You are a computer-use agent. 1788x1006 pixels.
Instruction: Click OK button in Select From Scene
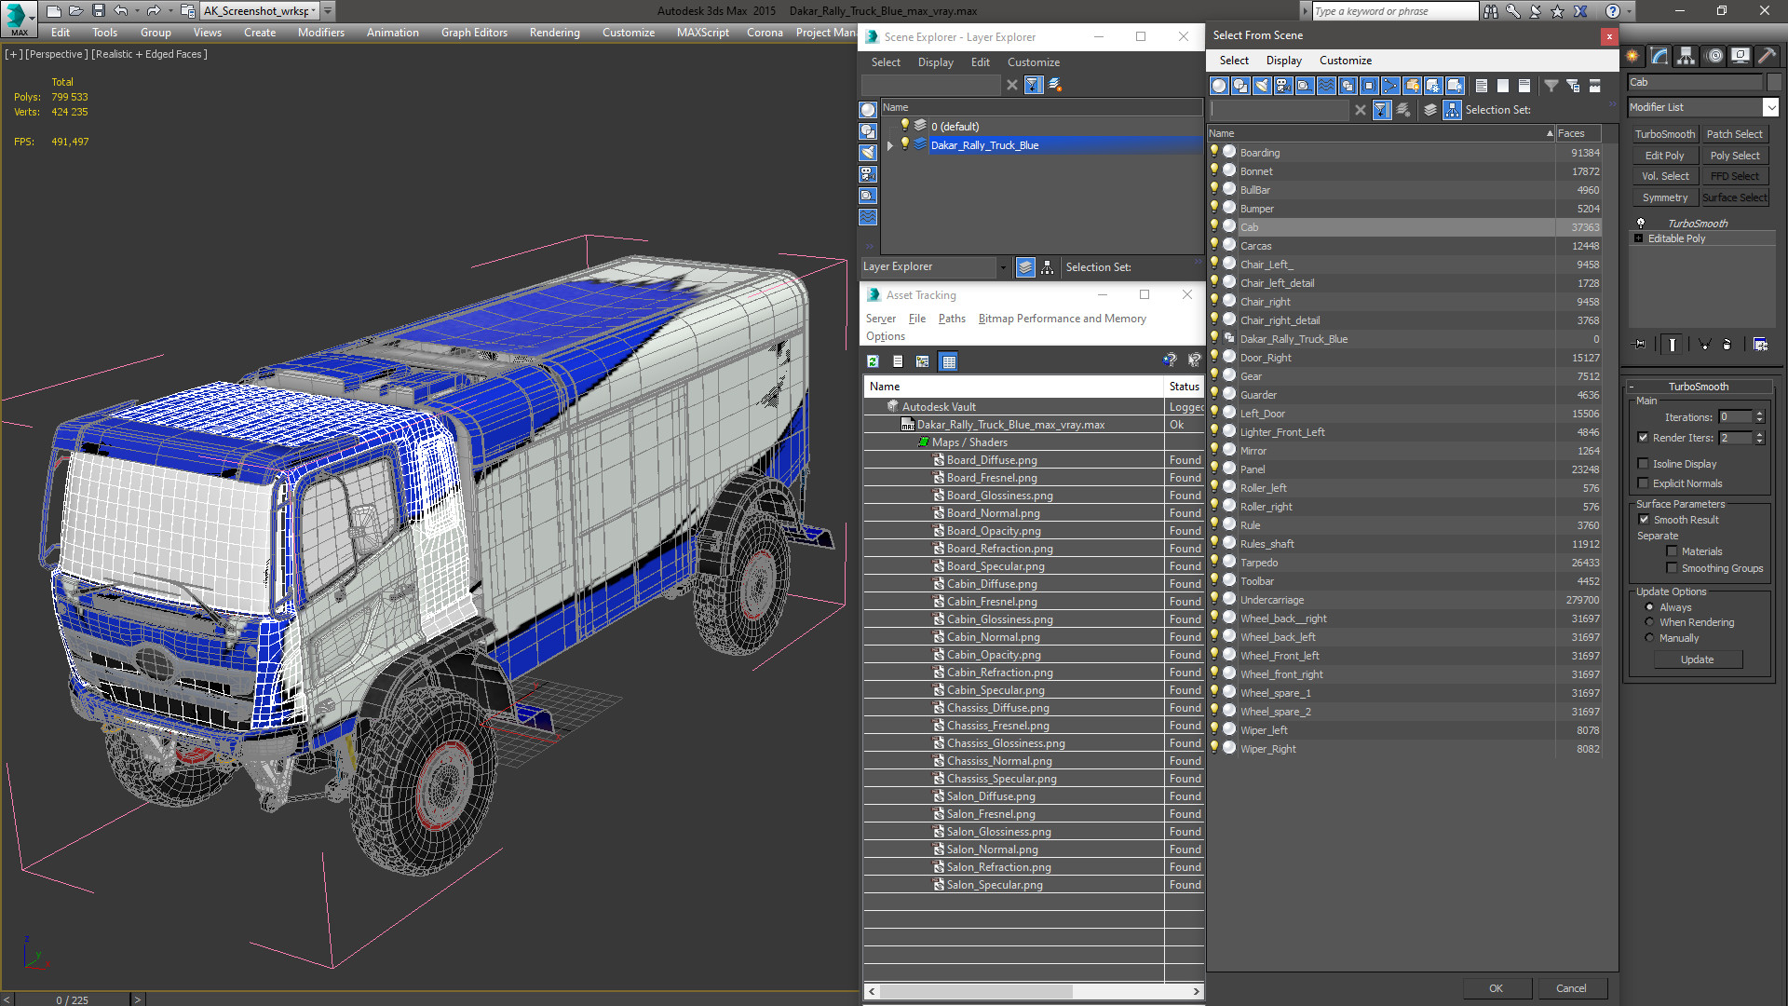click(1496, 988)
